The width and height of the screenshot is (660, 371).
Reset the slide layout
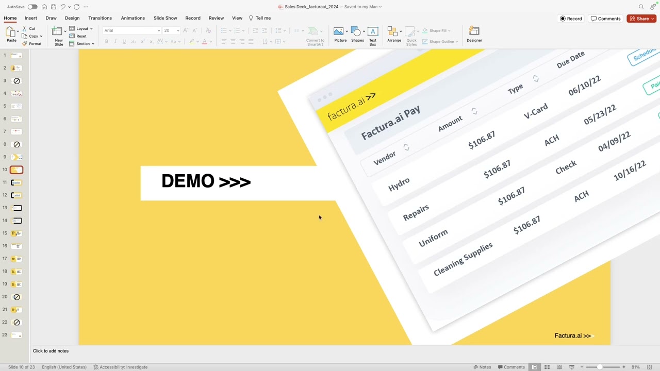pos(78,36)
